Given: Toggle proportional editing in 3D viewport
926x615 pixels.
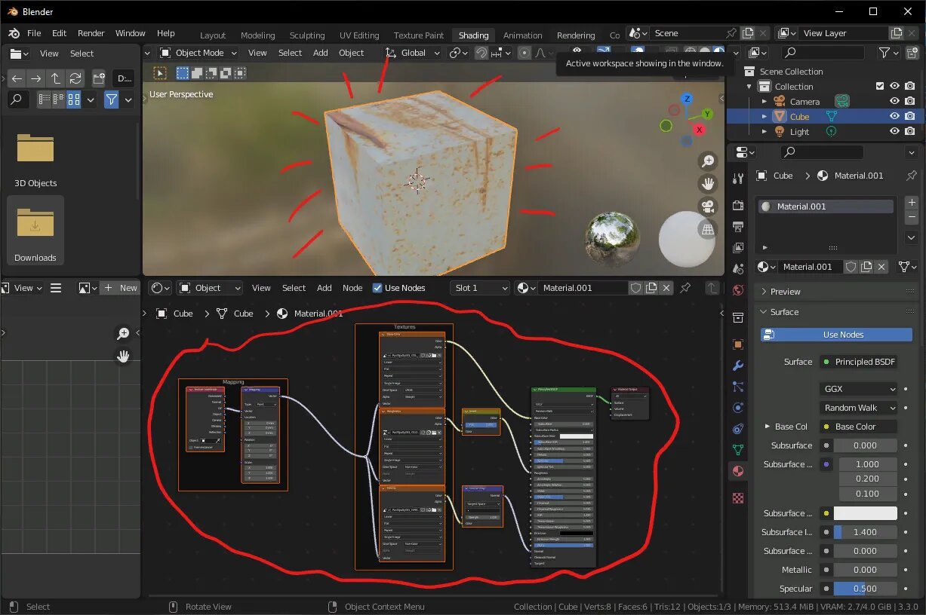Looking at the screenshot, I should pos(525,53).
